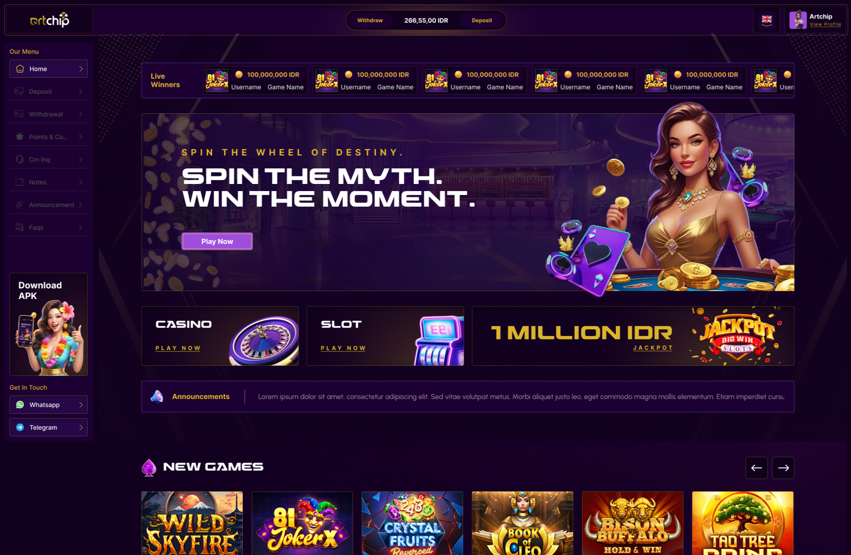Open the Withdrawal menu item

48,114
